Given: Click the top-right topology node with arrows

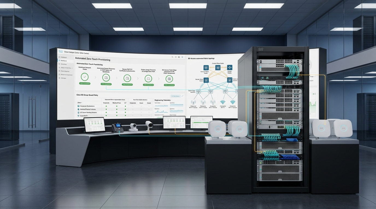Looking at the screenshot, I should tap(230, 67).
